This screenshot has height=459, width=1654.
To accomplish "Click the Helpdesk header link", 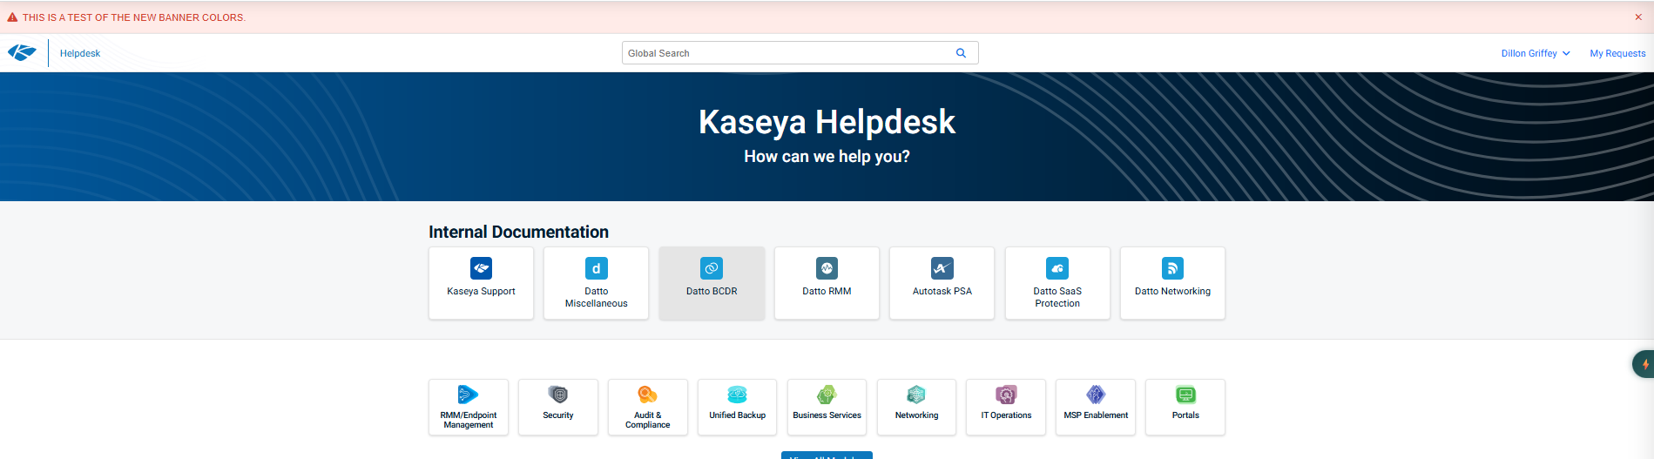I will 80,53.
